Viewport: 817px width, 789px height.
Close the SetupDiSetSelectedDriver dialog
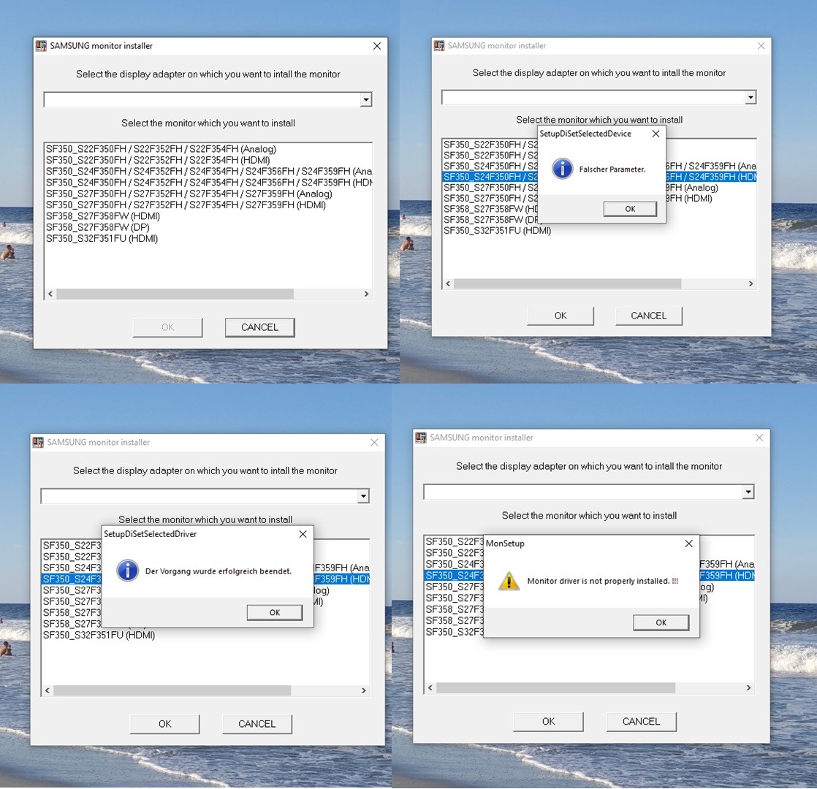[x=303, y=534]
